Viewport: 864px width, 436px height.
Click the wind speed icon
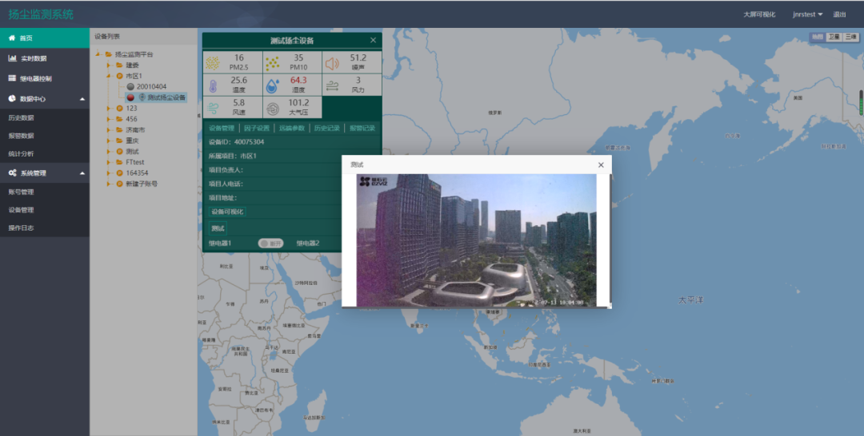213,109
